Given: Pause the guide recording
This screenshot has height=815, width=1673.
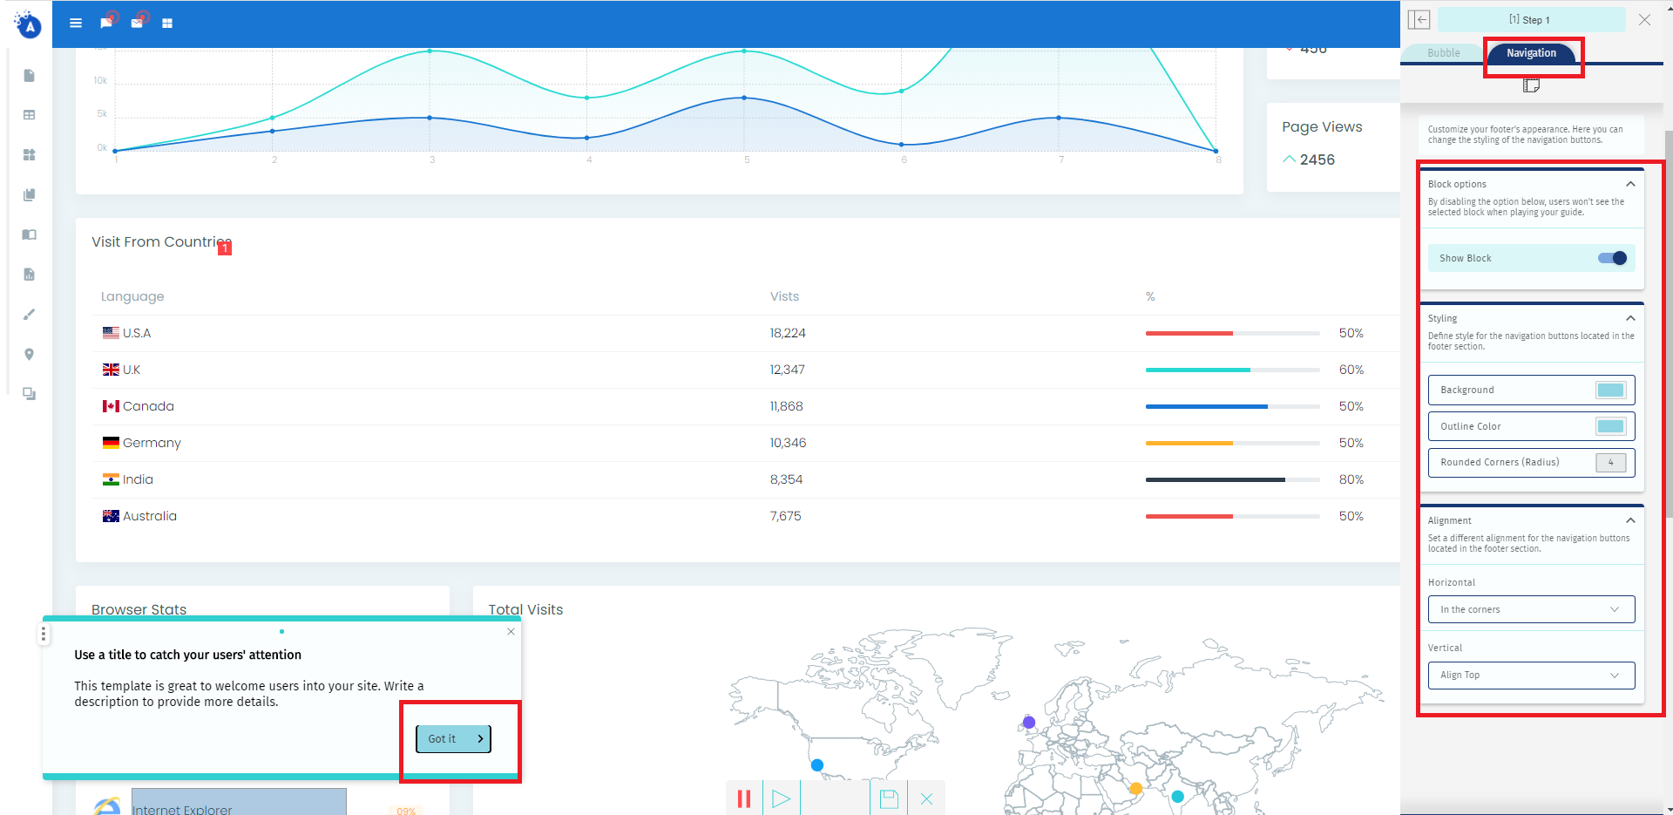Looking at the screenshot, I should (744, 798).
